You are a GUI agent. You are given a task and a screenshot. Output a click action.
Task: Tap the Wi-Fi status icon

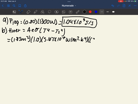coord(129,1)
